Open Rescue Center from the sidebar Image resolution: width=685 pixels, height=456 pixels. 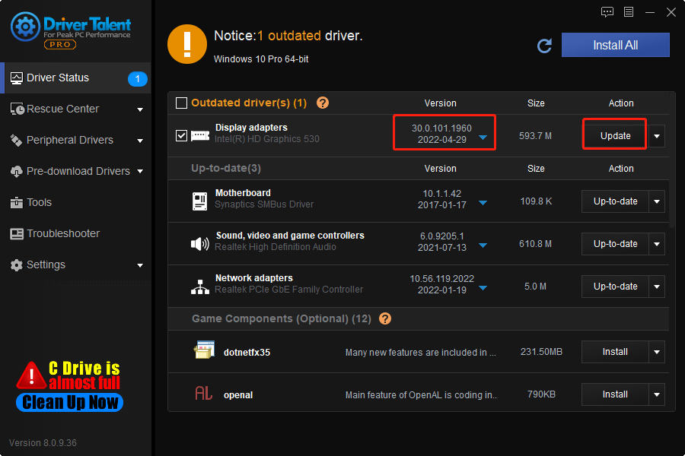coord(75,109)
